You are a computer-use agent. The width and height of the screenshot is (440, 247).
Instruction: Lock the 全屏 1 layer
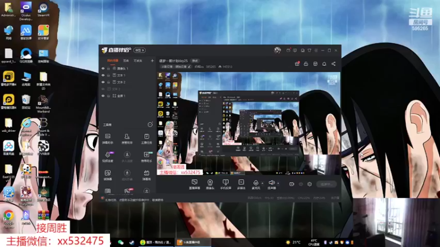tap(108, 96)
